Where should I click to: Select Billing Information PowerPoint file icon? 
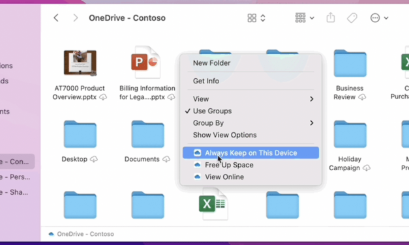pos(146,63)
